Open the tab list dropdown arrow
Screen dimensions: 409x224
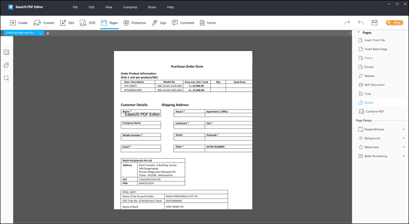click(349, 33)
